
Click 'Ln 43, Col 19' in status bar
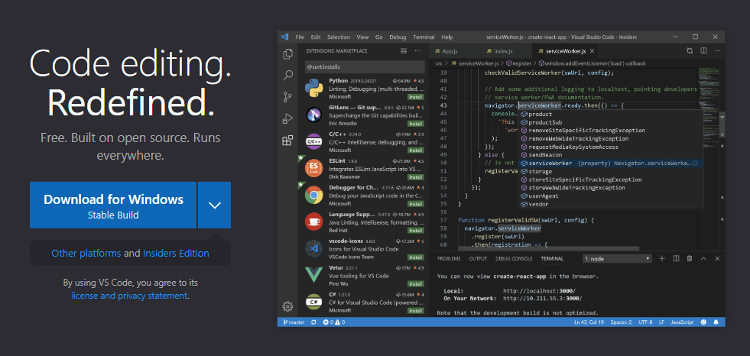click(589, 322)
